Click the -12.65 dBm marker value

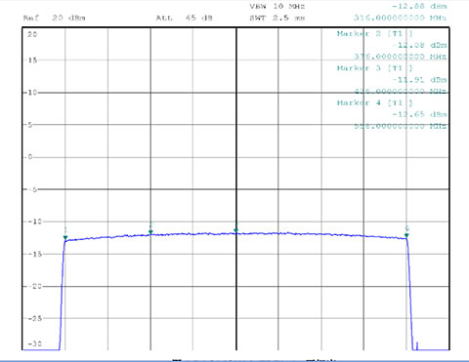[419, 114]
